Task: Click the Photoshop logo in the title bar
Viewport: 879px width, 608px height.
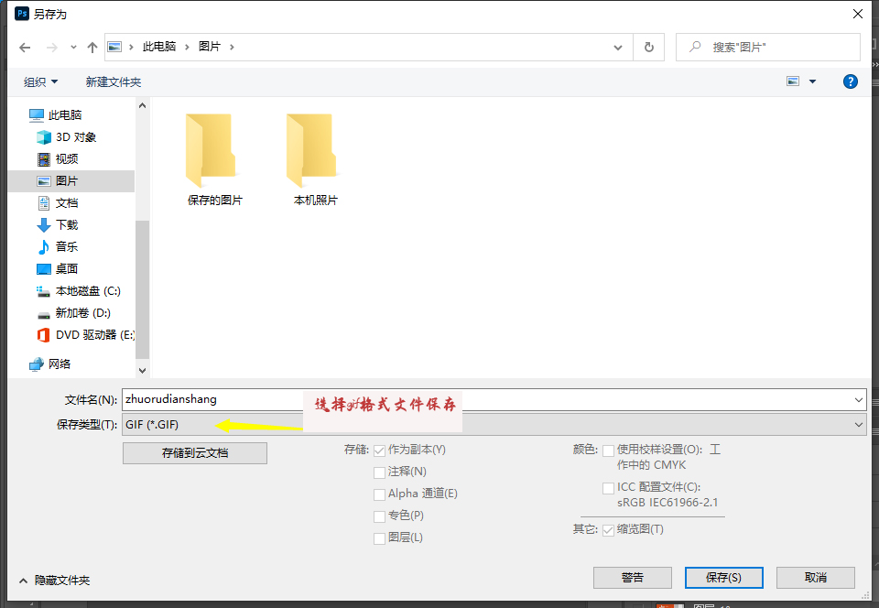Action: 21,14
